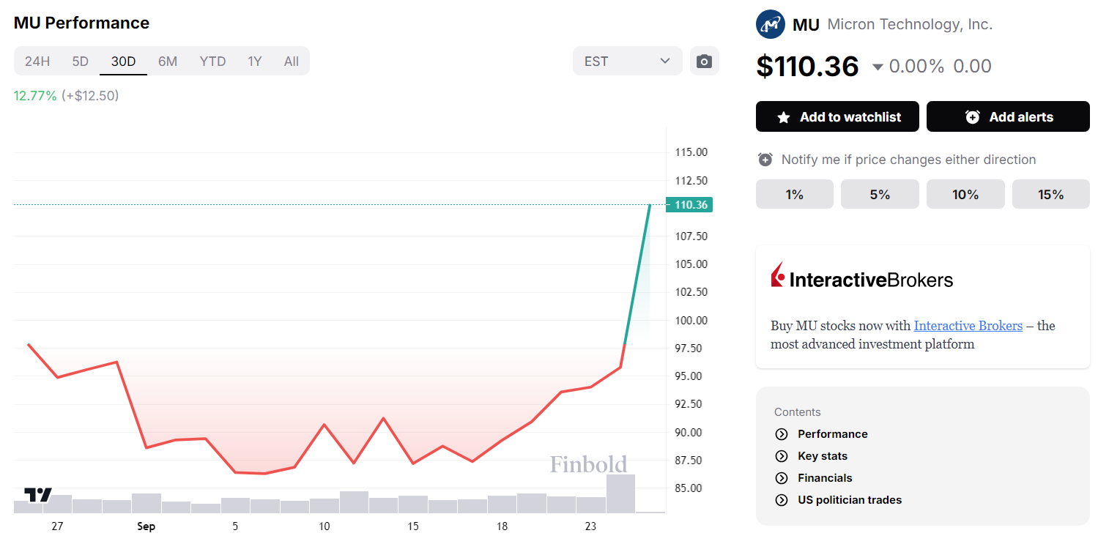Click the 10 date axis label
Image resolution: width=1109 pixels, height=544 pixels.
pyautogui.click(x=324, y=526)
